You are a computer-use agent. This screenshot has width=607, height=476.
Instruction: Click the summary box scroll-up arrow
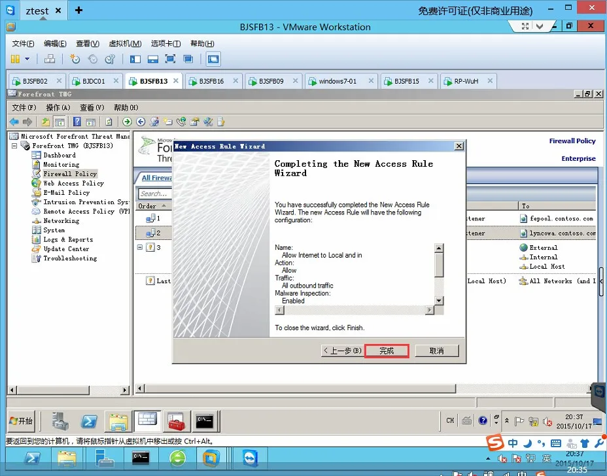tap(439, 248)
